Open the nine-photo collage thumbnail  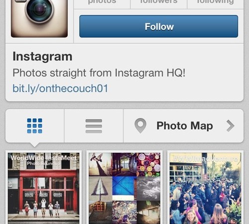pos(124,188)
